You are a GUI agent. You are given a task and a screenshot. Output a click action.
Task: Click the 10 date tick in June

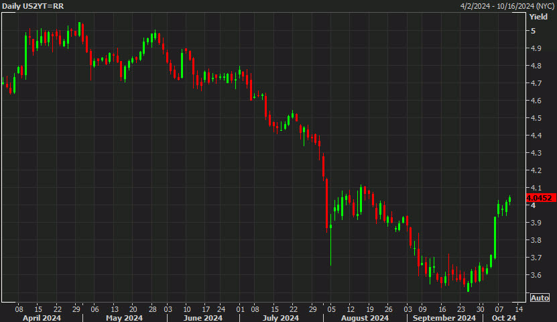coord(187,309)
